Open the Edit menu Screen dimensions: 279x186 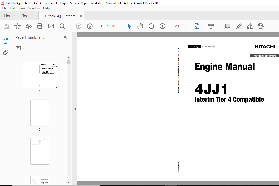click(x=12, y=8)
